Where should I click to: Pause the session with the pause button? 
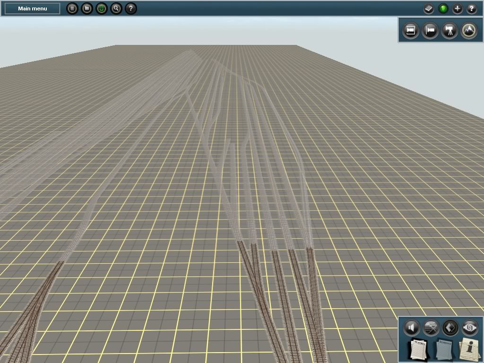tap(72, 9)
